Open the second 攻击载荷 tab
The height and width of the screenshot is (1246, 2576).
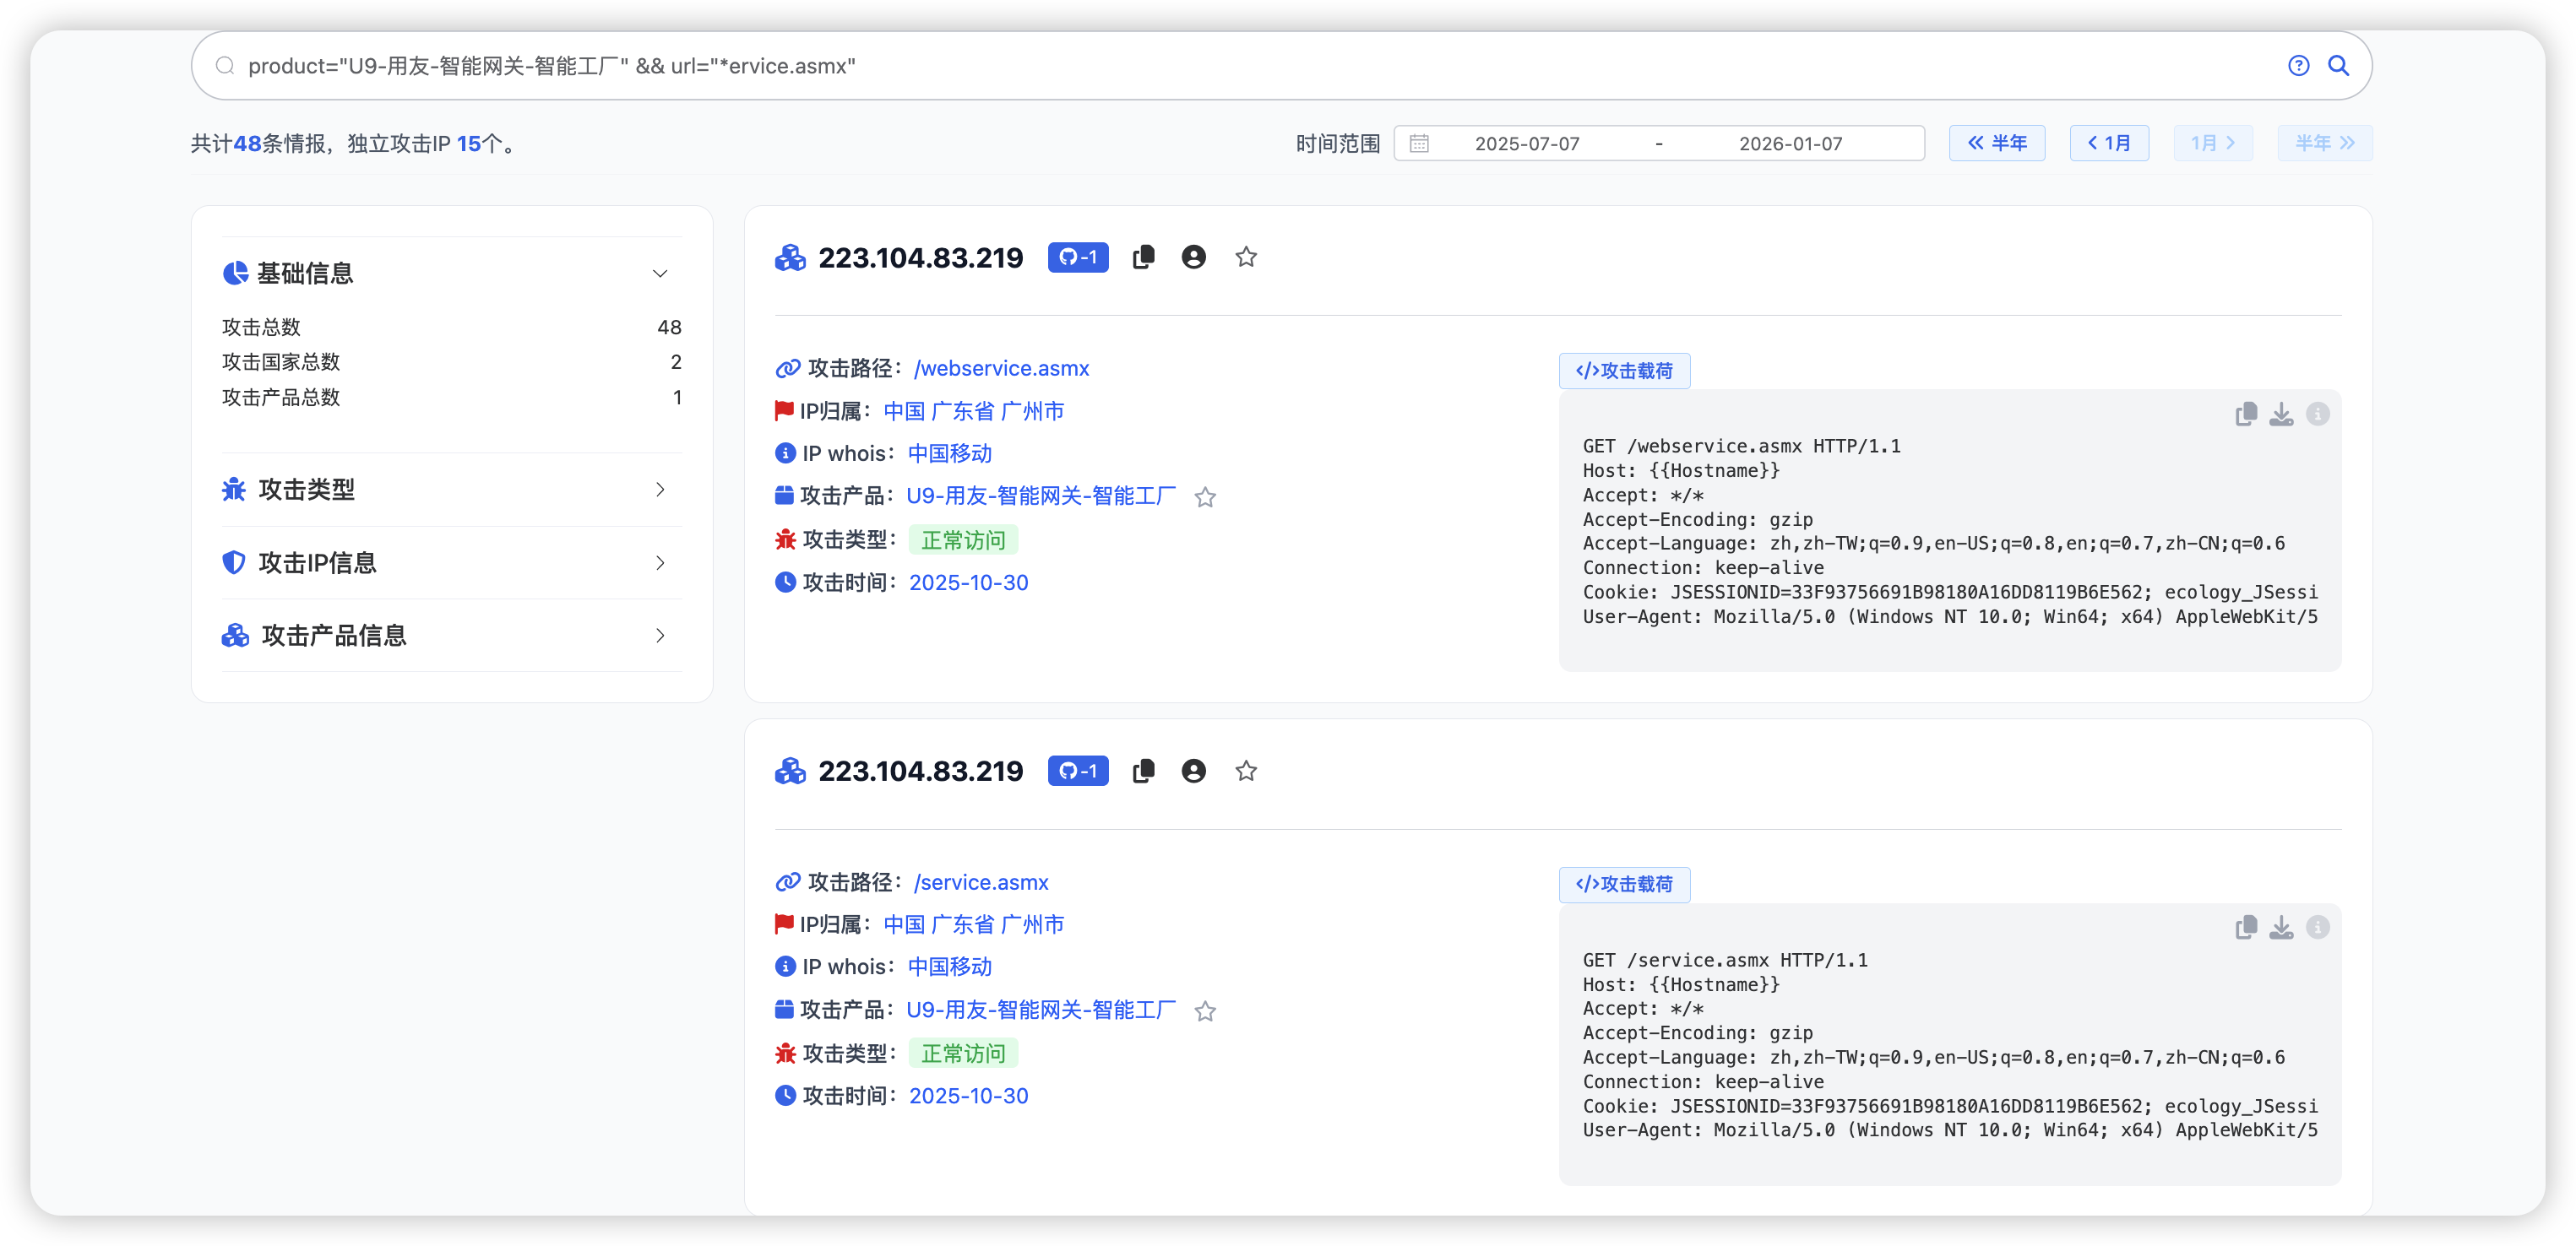(1624, 885)
